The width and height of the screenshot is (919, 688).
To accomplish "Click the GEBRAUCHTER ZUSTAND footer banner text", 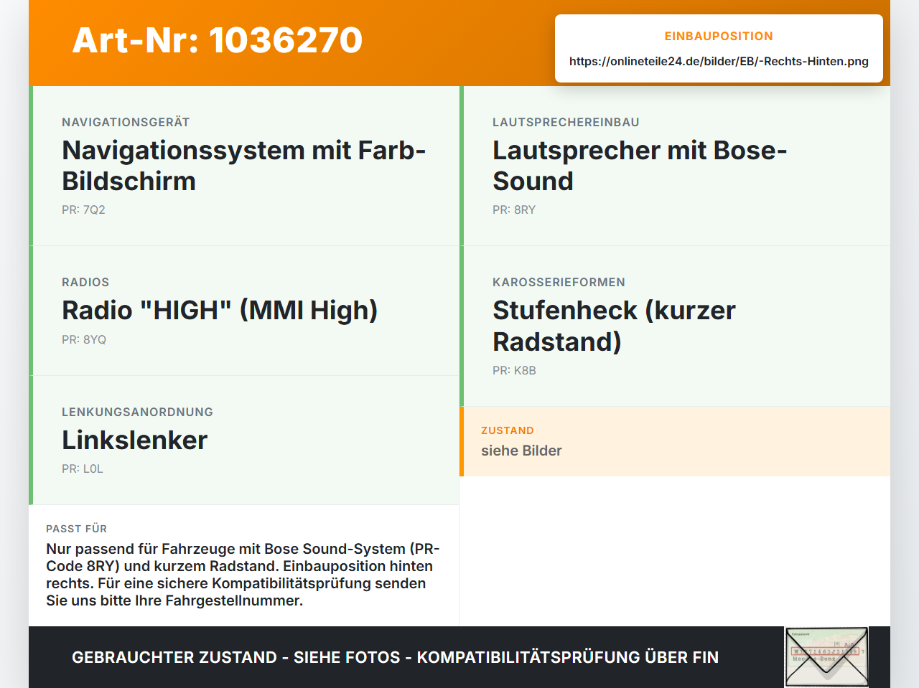I will [x=395, y=657].
